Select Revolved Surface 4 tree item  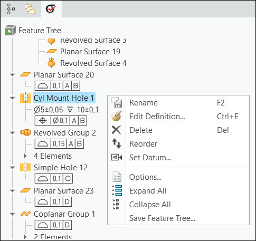click(93, 63)
